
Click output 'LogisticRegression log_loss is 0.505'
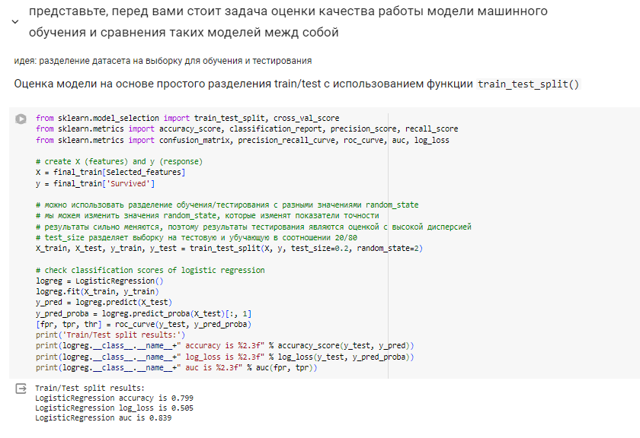[114, 408]
